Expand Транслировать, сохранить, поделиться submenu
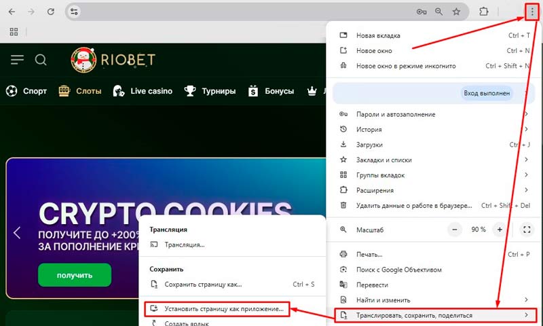This screenshot has width=543, height=326. point(436,315)
